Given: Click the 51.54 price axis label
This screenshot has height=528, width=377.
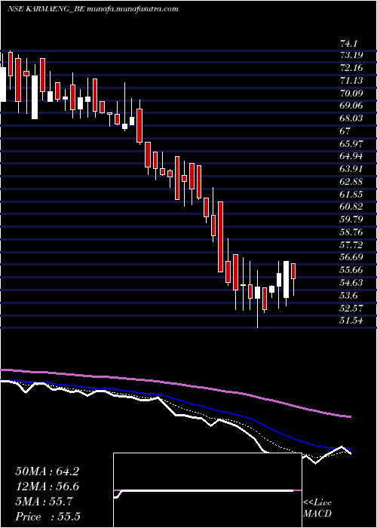Looking at the screenshot, I should 351,321.
